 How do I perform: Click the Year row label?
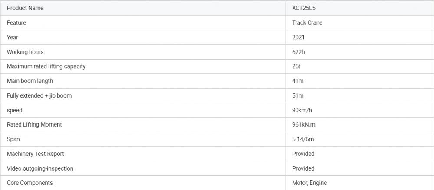pyautogui.click(x=12, y=38)
